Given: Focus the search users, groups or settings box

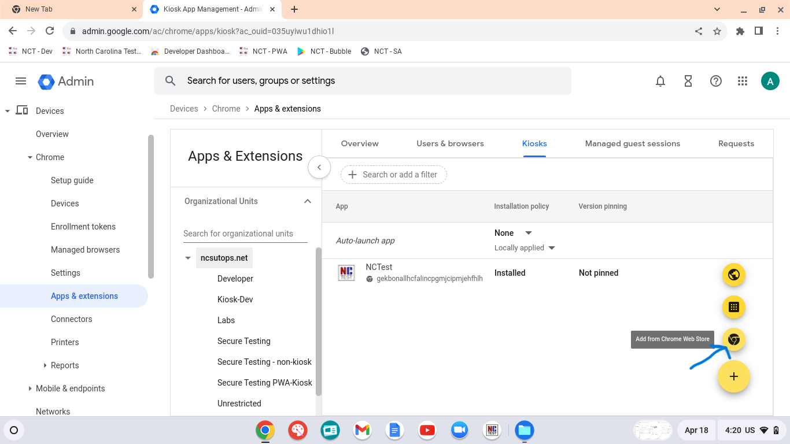Looking at the screenshot, I should pos(363,81).
